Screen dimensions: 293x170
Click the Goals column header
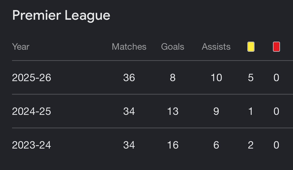(x=173, y=46)
